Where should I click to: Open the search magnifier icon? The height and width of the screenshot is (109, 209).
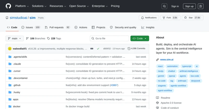(164, 6)
